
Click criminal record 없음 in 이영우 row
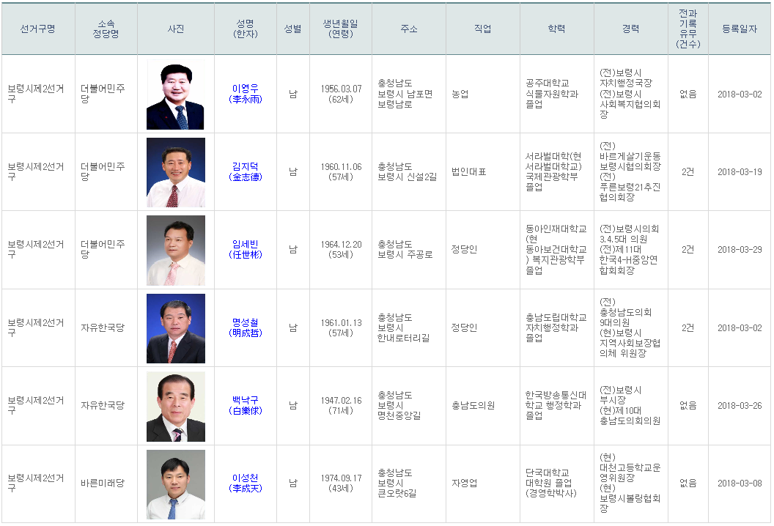(x=688, y=94)
